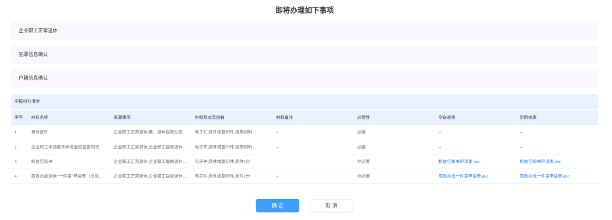Click the 即将办理如下事项 dialog title
This screenshot has width=612, height=220.
tap(304, 11)
